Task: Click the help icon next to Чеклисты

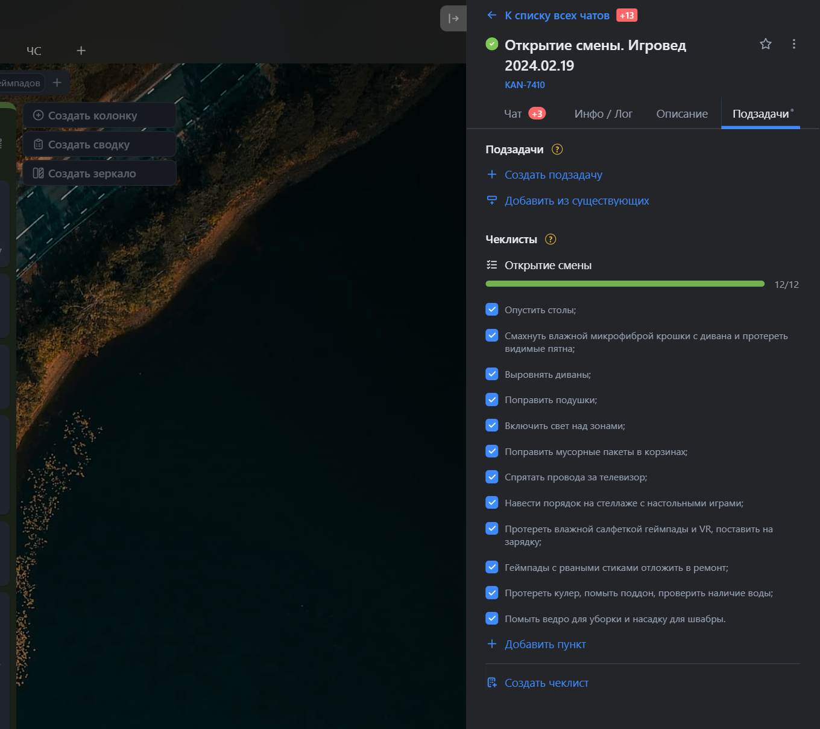Action: point(550,240)
